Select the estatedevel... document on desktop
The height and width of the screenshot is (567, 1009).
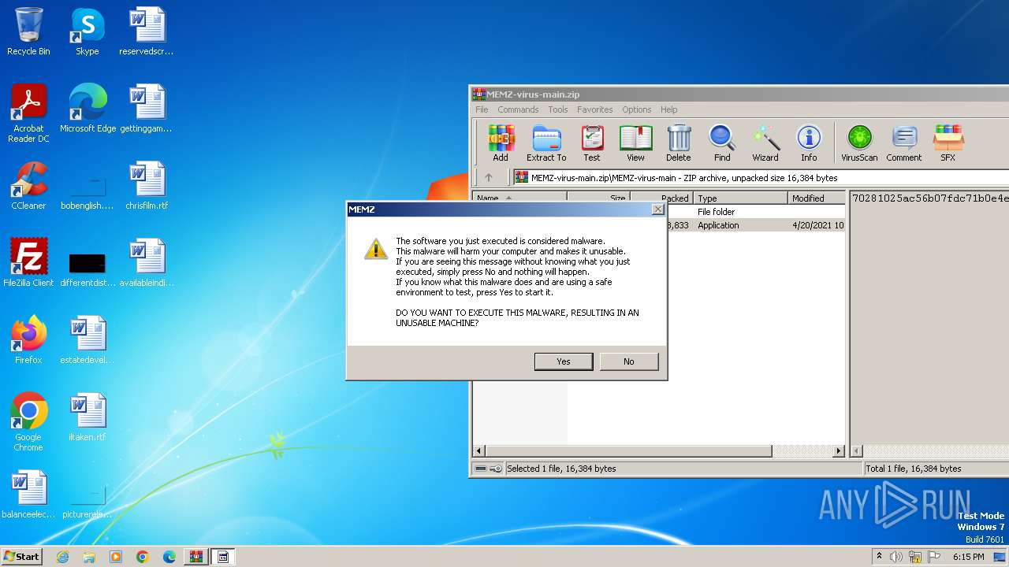pos(87,340)
